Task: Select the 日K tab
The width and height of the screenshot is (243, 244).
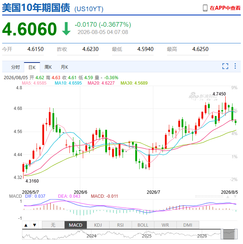Action: (x=32, y=67)
